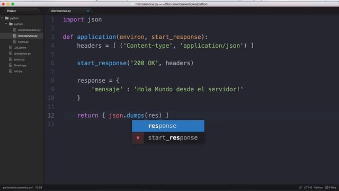Screen dimensions: 339x191
Task: Click the yellow macOS minimize button
Action: tap(8, 4)
